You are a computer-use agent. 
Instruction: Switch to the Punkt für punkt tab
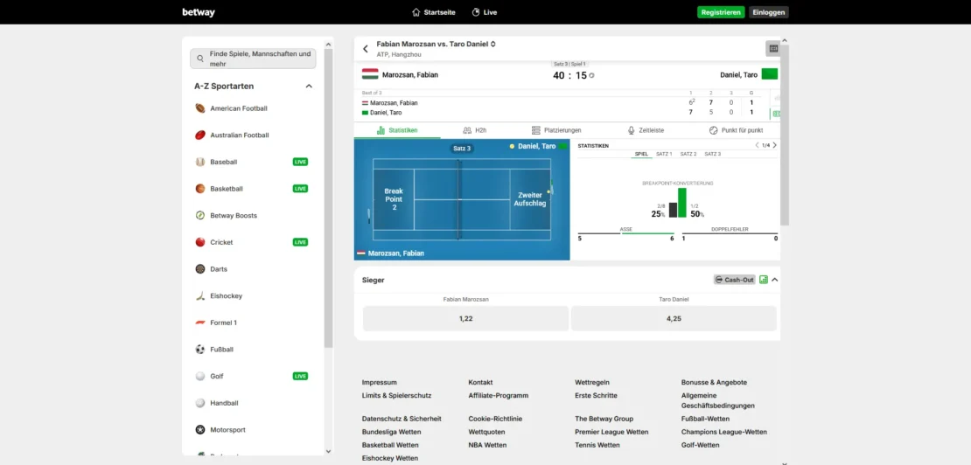(736, 130)
